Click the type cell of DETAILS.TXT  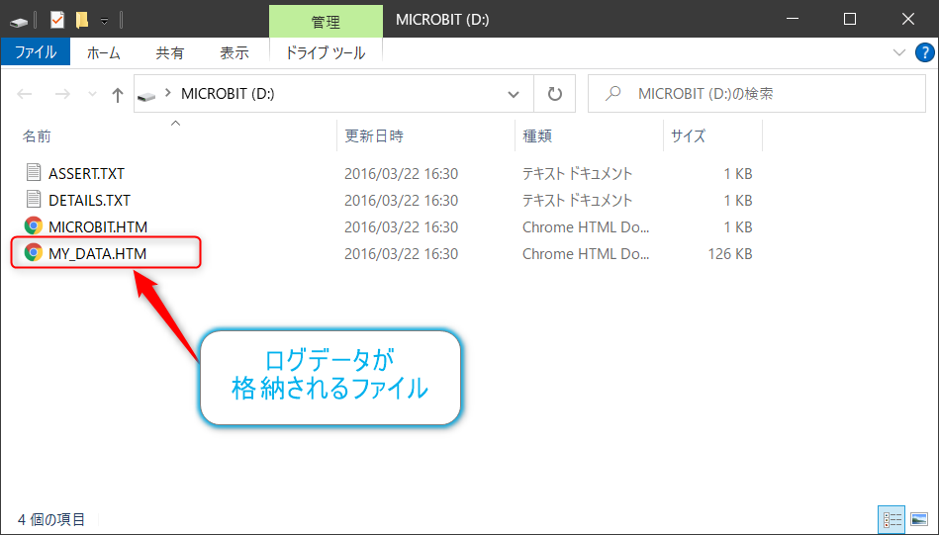click(577, 201)
